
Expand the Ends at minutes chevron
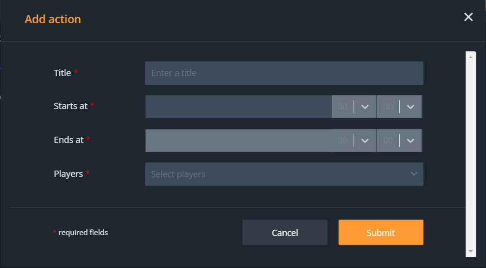pyautogui.click(x=410, y=141)
